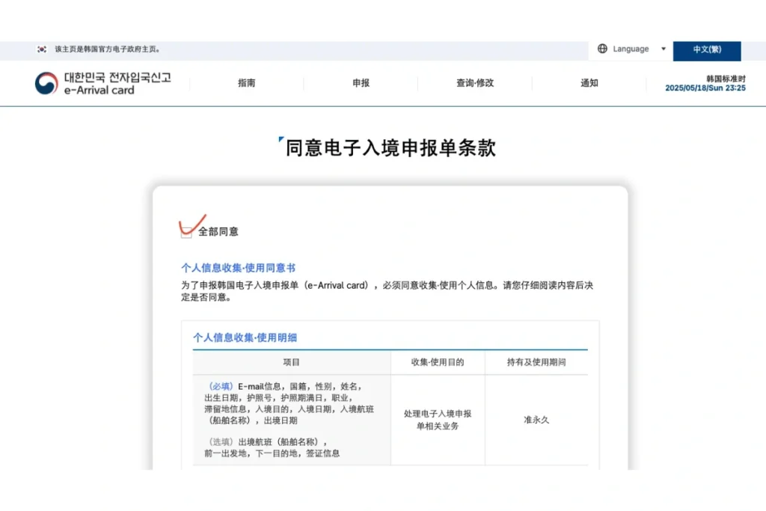Click the globe Language icon

(x=603, y=48)
